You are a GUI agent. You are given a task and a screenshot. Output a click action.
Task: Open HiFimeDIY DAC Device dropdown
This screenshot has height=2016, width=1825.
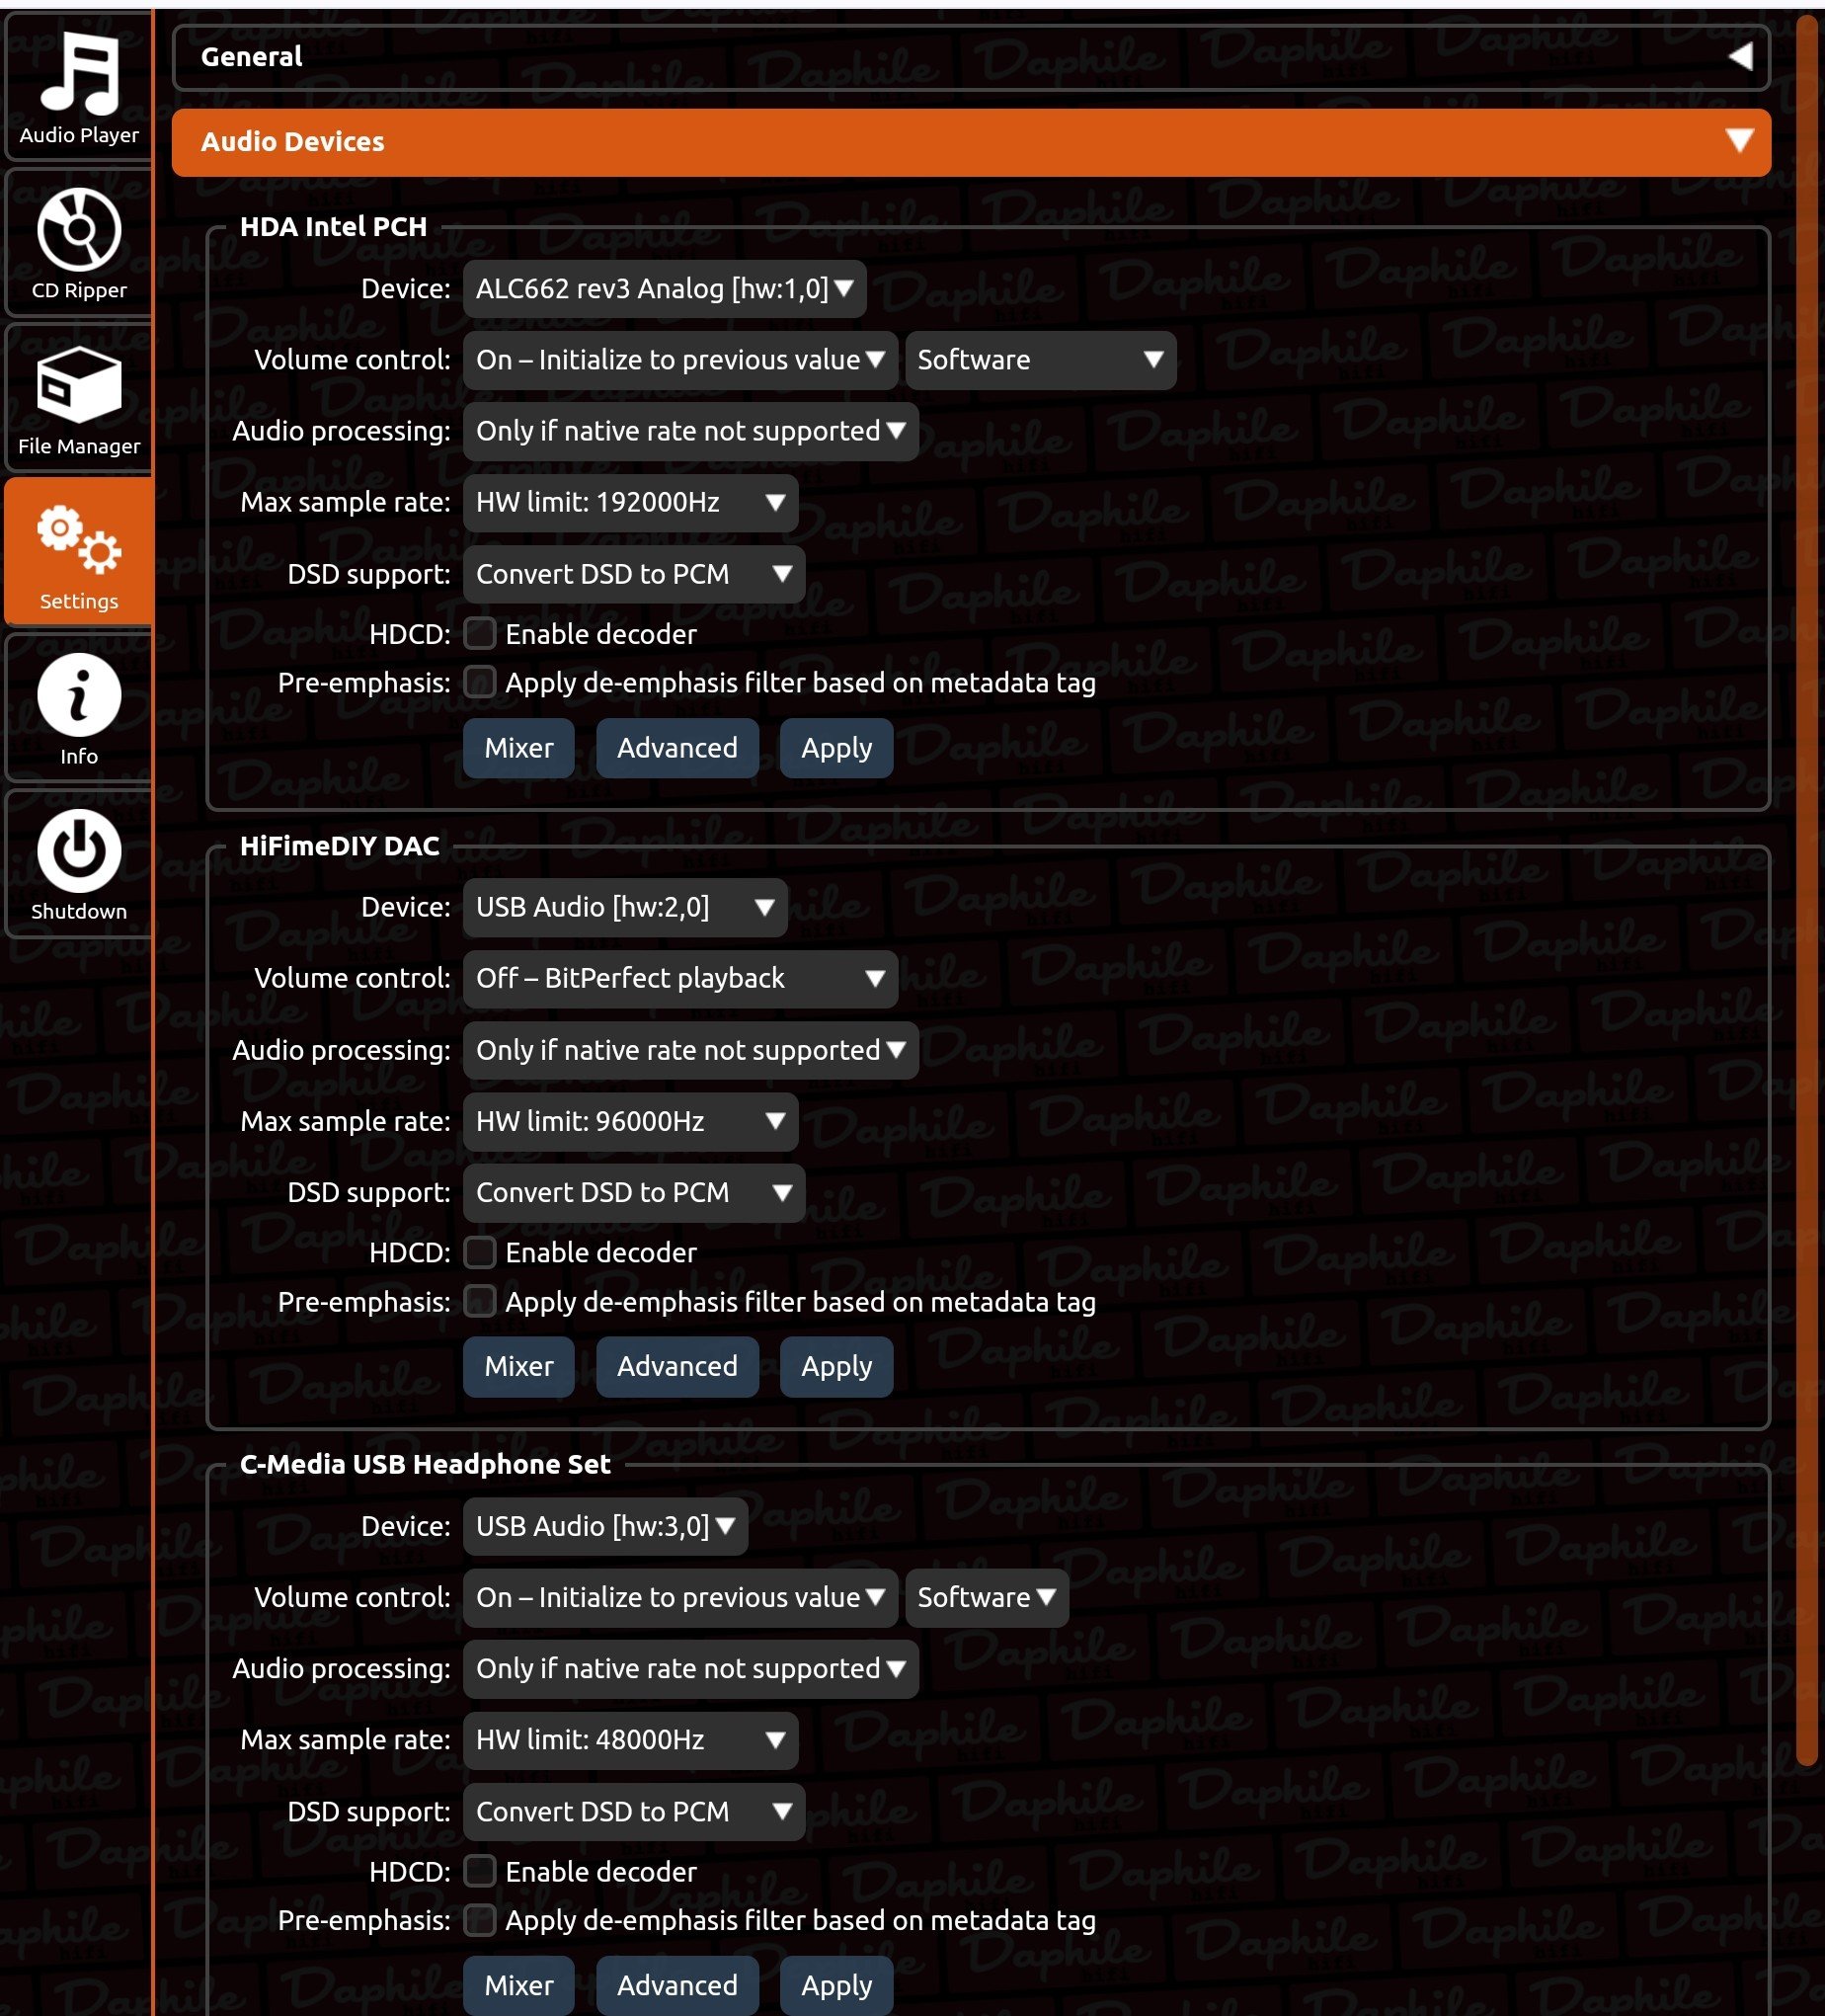click(625, 907)
